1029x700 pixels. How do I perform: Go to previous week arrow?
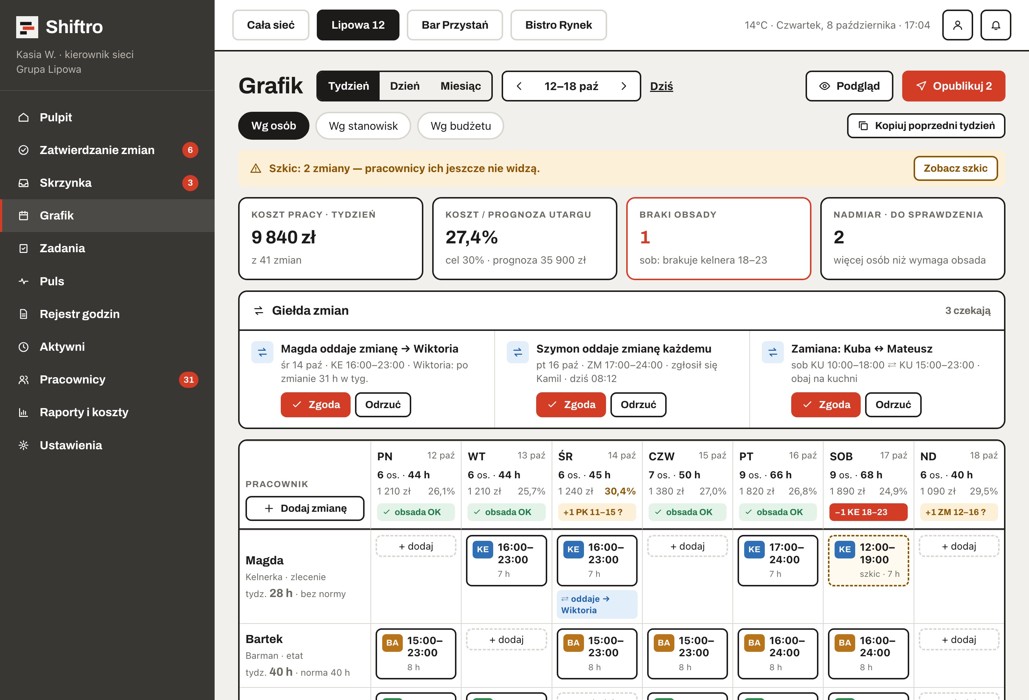pyautogui.click(x=519, y=86)
